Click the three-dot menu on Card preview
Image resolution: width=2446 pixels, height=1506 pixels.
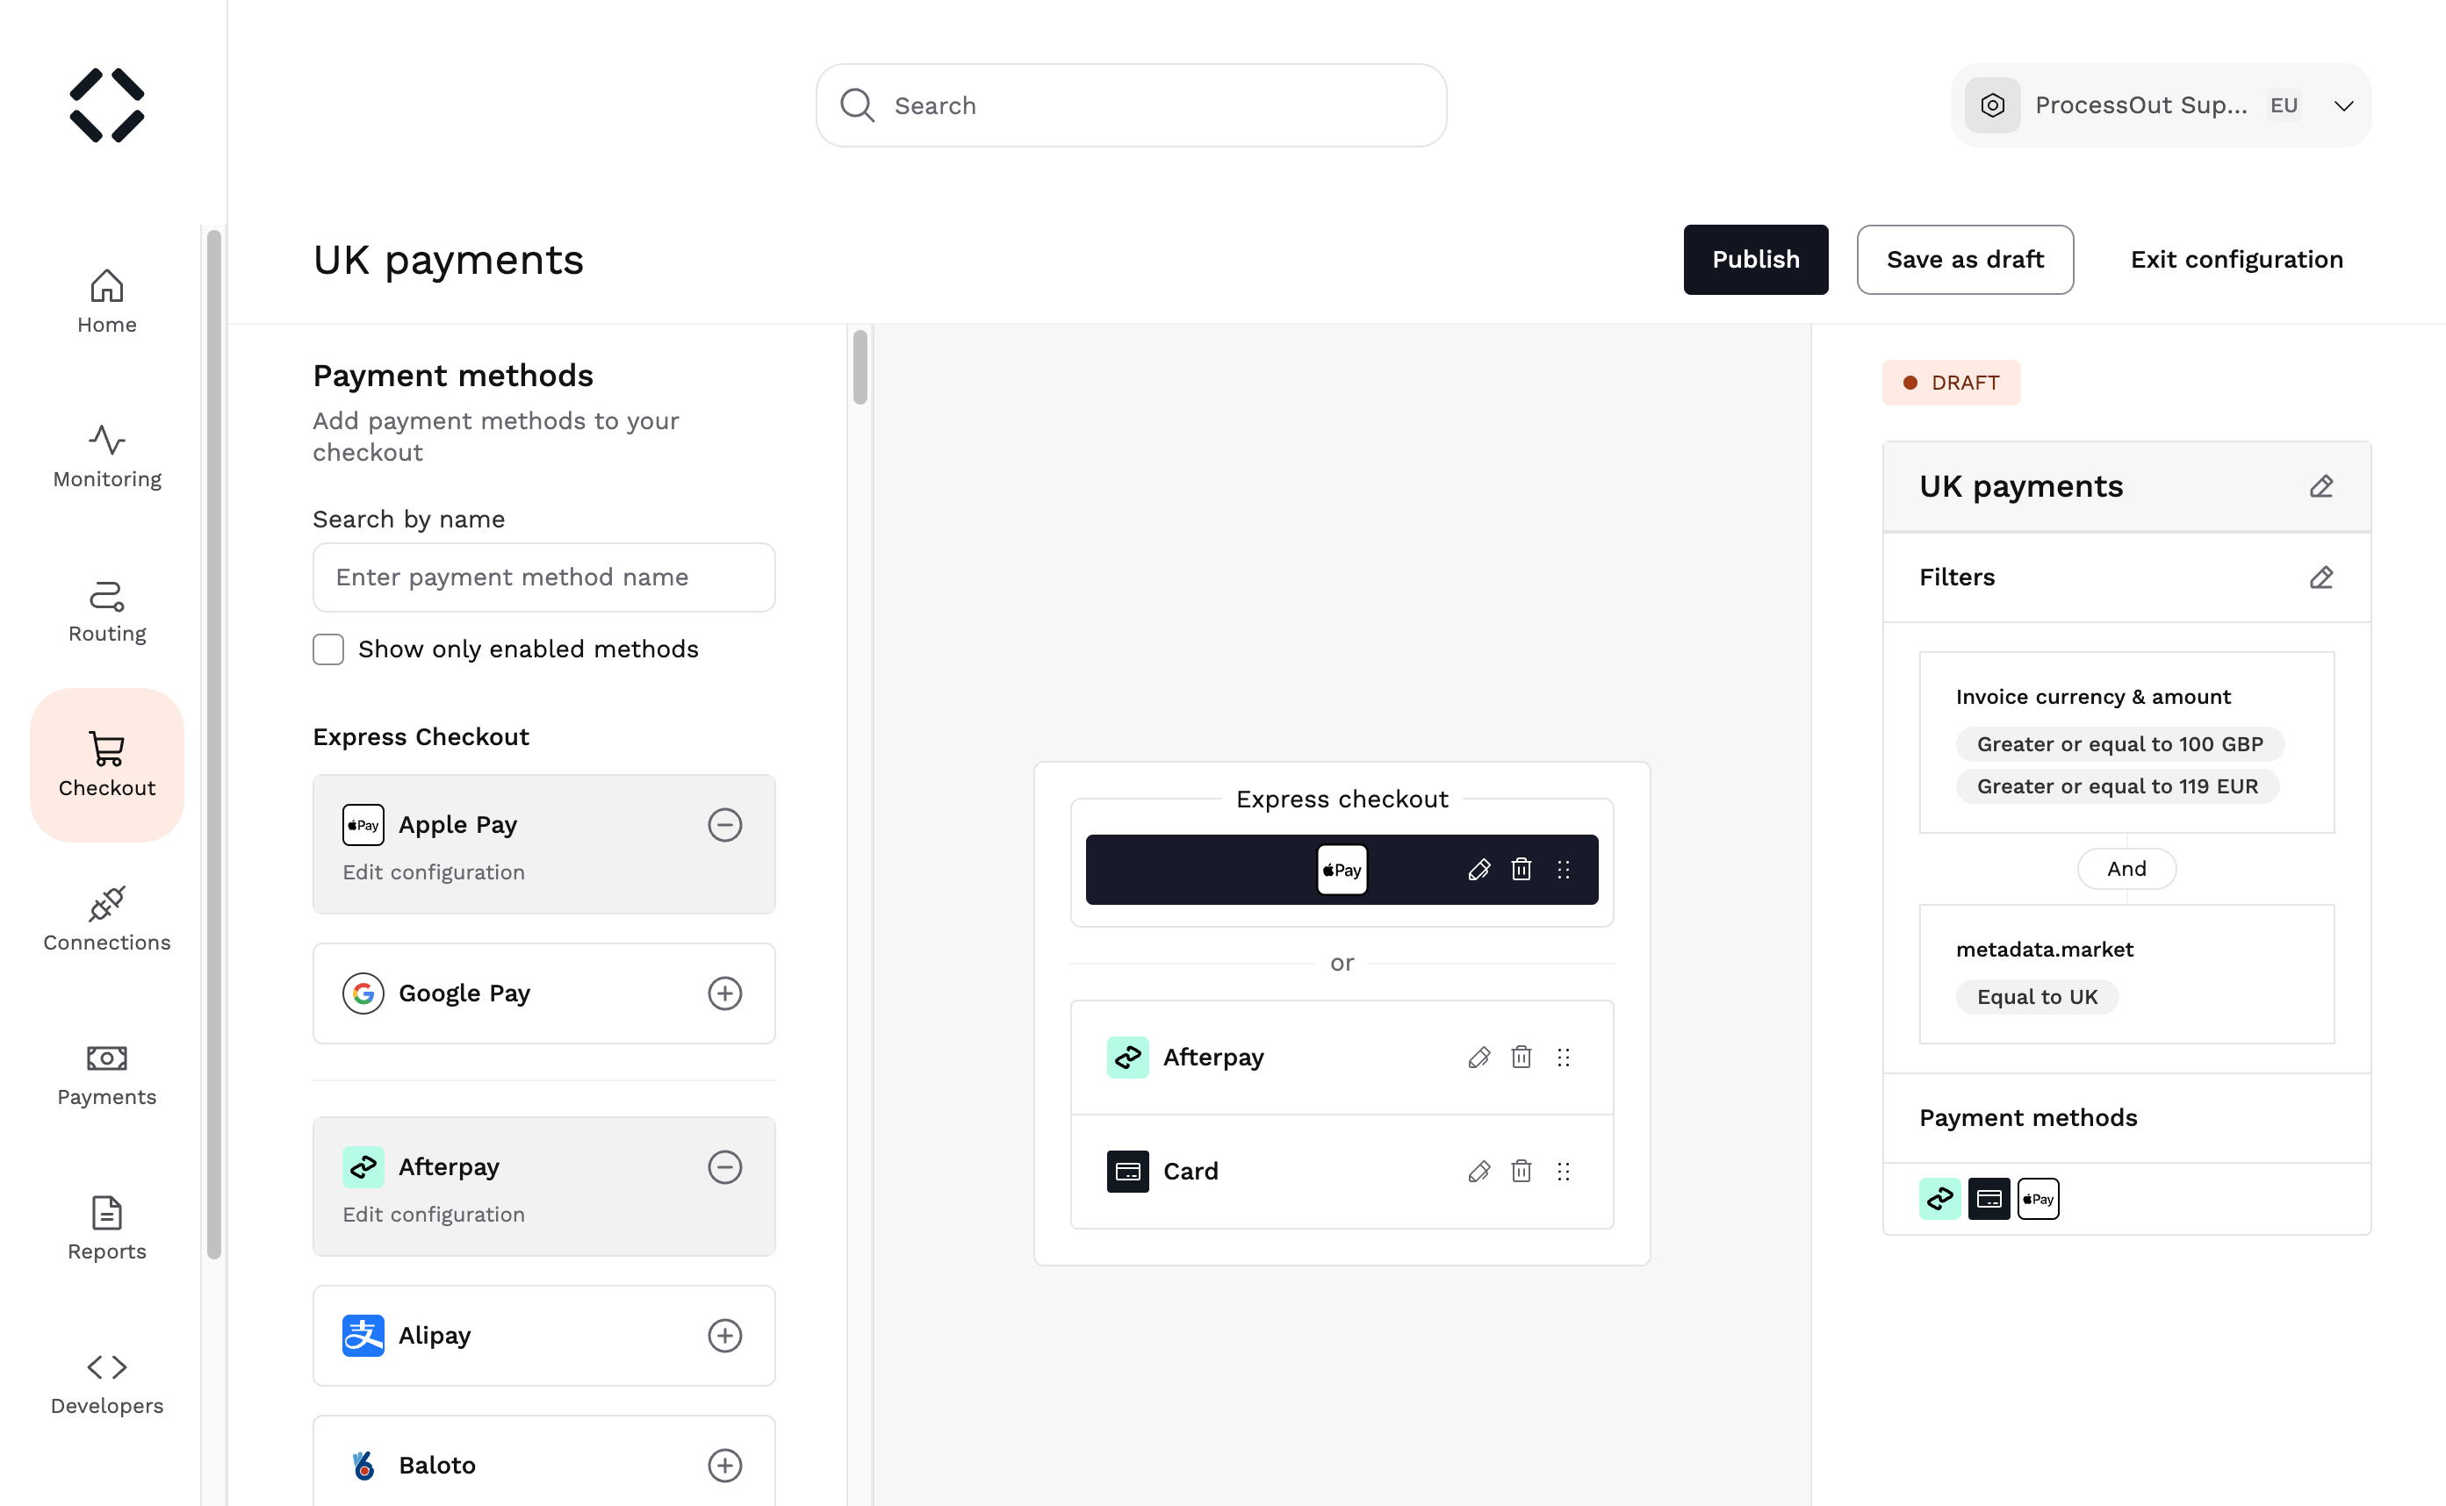(x=1564, y=1171)
